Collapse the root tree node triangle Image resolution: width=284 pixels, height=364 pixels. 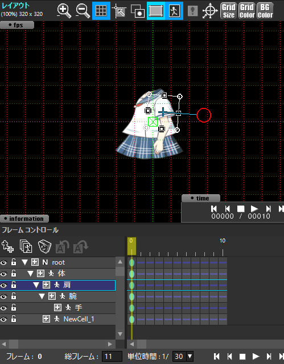pos(24,262)
